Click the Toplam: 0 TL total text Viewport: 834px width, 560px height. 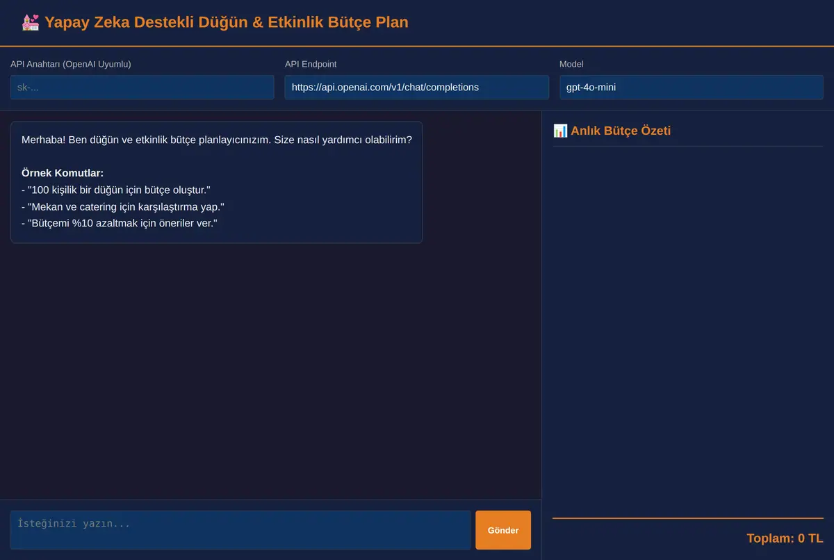tap(785, 538)
